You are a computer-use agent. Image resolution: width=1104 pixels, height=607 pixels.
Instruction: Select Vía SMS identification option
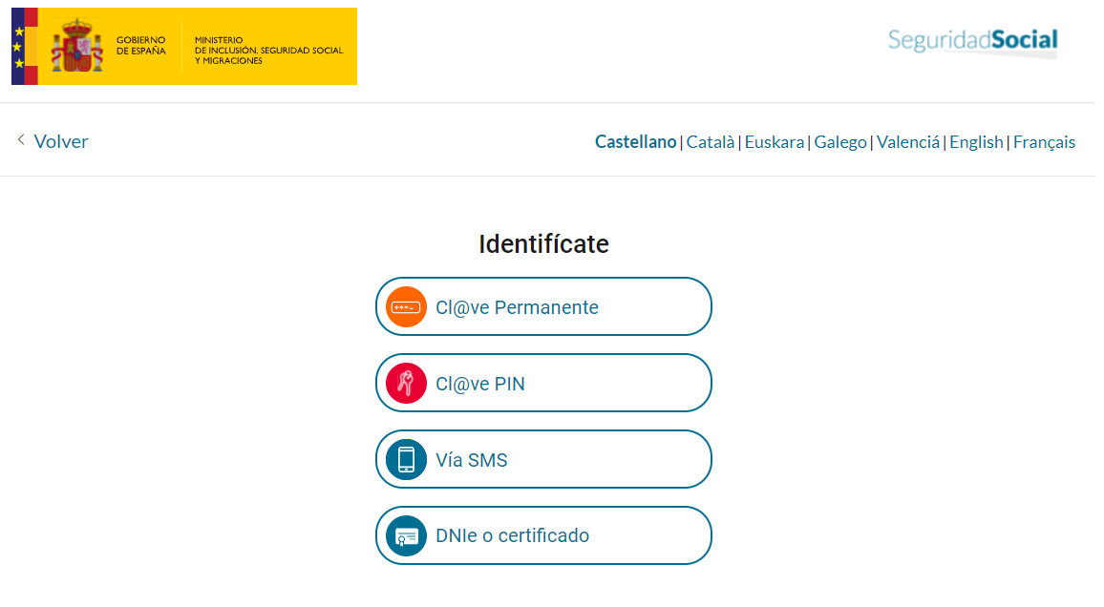pos(543,459)
